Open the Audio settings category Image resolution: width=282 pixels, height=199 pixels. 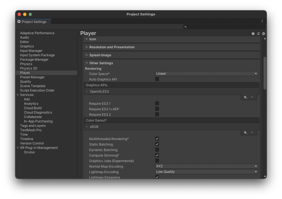pos(24,37)
